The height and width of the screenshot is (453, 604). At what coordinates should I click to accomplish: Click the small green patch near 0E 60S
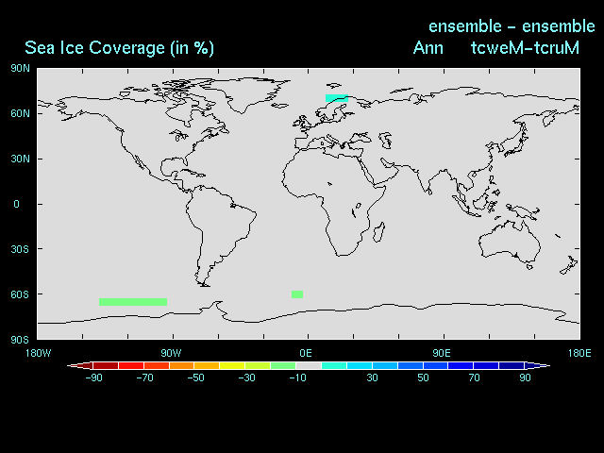[x=297, y=294]
